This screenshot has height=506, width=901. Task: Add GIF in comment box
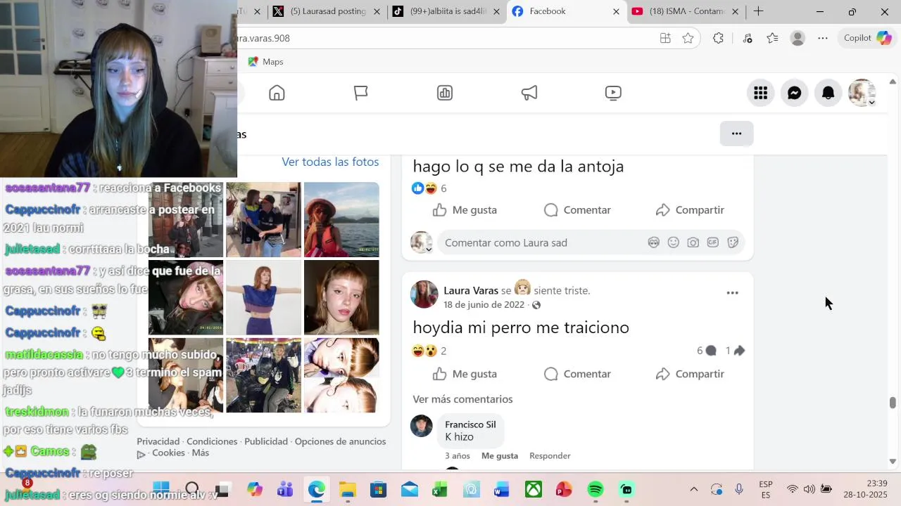coord(713,242)
